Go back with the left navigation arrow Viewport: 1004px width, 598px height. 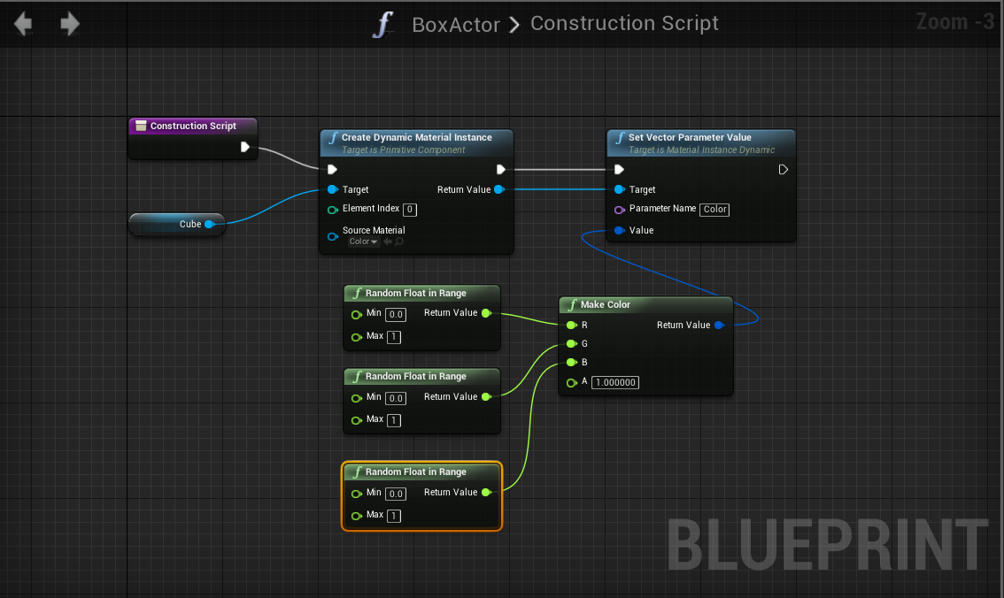tap(23, 24)
